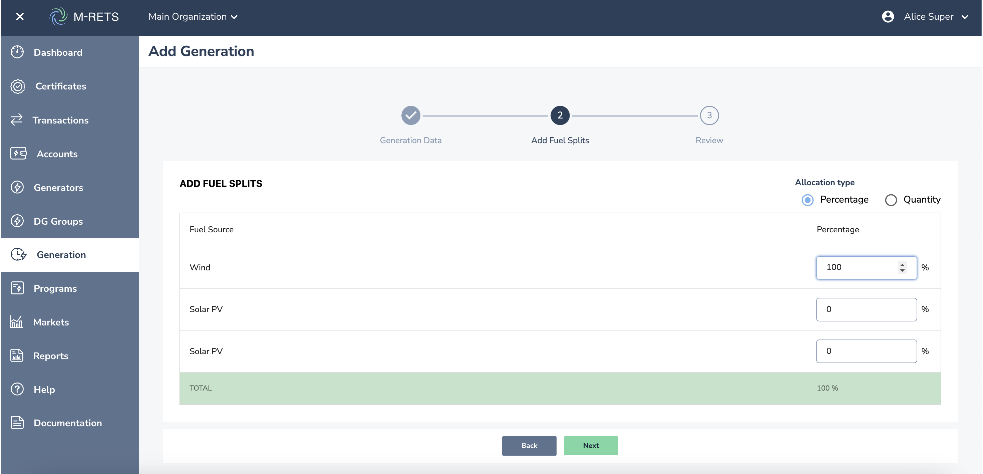983x474 pixels.
Task: Expand the Main Organization dropdown
Action: 193,17
